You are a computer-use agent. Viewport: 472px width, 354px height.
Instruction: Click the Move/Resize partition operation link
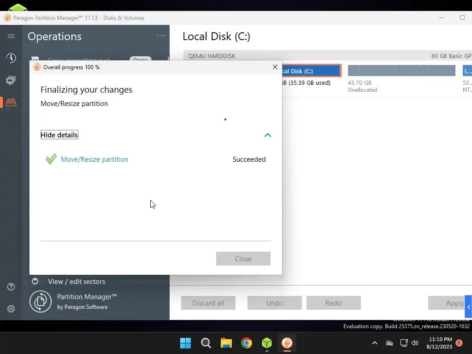click(x=94, y=159)
